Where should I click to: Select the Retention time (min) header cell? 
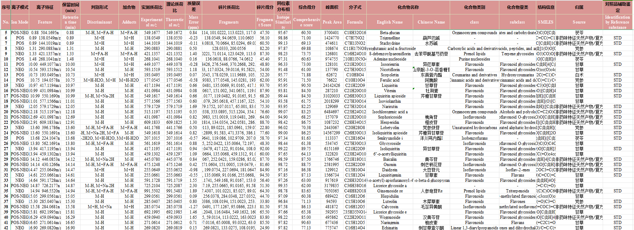70,22
